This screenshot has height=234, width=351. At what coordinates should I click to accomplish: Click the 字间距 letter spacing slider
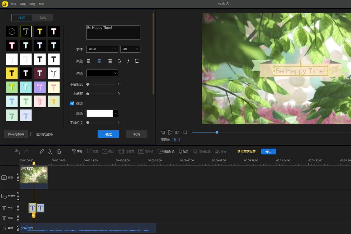101,94
